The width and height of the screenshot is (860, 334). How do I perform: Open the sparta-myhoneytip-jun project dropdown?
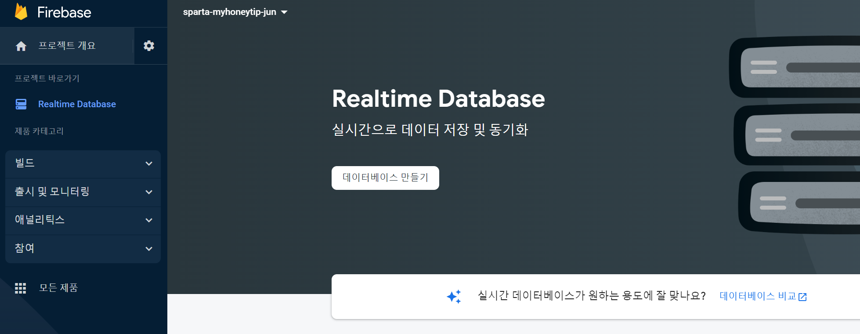pyautogui.click(x=235, y=12)
